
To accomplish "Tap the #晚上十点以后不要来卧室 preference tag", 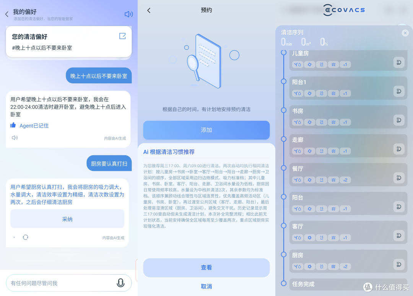I will [42, 48].
